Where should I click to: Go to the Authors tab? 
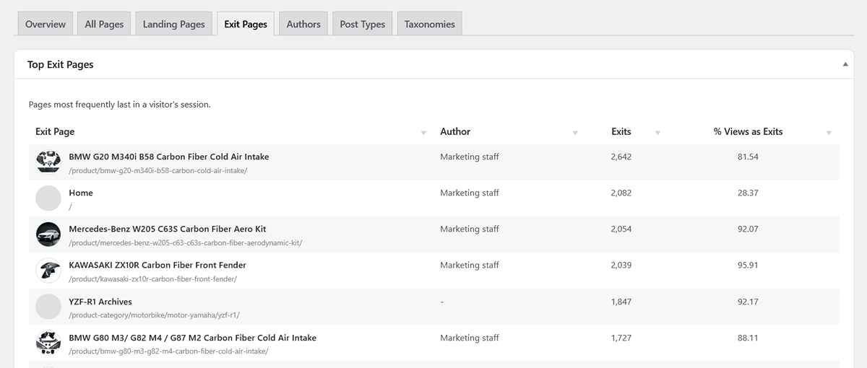[303, 24]
